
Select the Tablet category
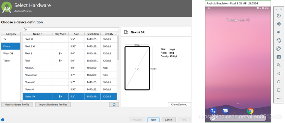click(x=11, y=60)
